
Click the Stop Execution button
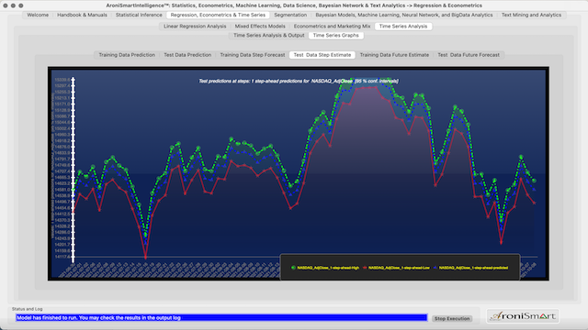pyautogui.click(x=452, y=319)
